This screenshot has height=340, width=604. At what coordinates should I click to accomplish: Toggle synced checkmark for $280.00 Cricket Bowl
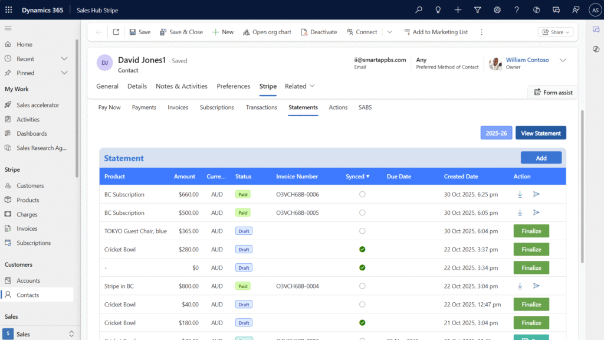(x=362, y=249)
